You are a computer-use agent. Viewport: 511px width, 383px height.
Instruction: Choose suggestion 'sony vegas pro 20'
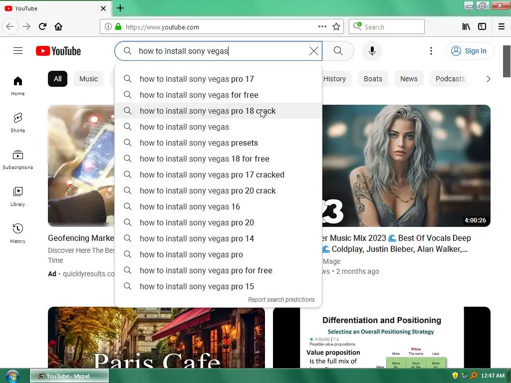tap(219, 222)
